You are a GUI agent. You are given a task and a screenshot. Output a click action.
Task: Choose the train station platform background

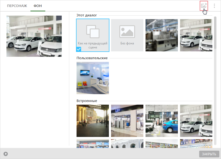tap(93, 121)
